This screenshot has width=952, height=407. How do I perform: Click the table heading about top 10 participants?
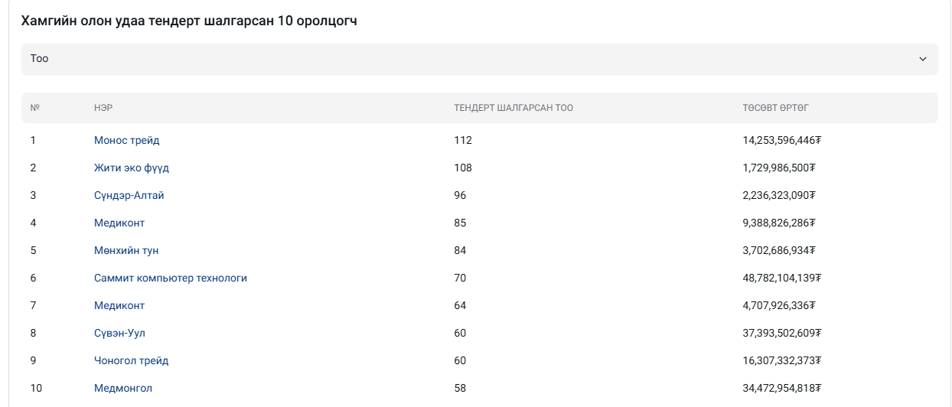(189, 21)
